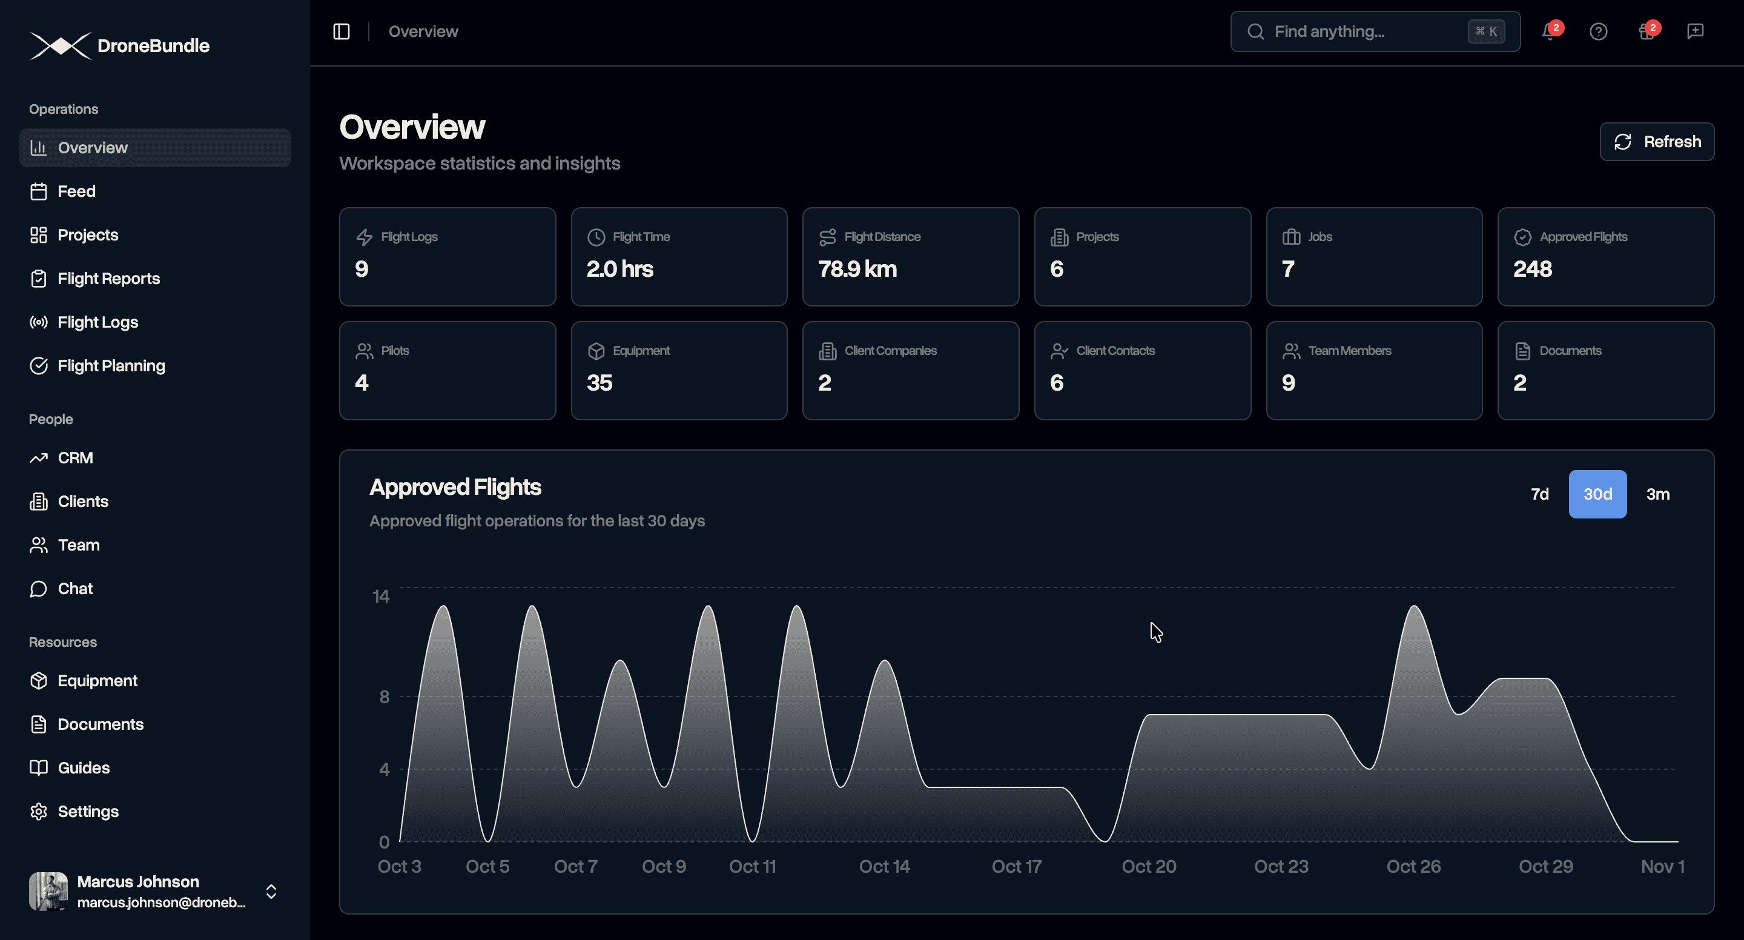Viewport: 1744px width, 940px height.
Task: Open the help question mark icon
Action: pyautogui.click(x=1598, y=31)
